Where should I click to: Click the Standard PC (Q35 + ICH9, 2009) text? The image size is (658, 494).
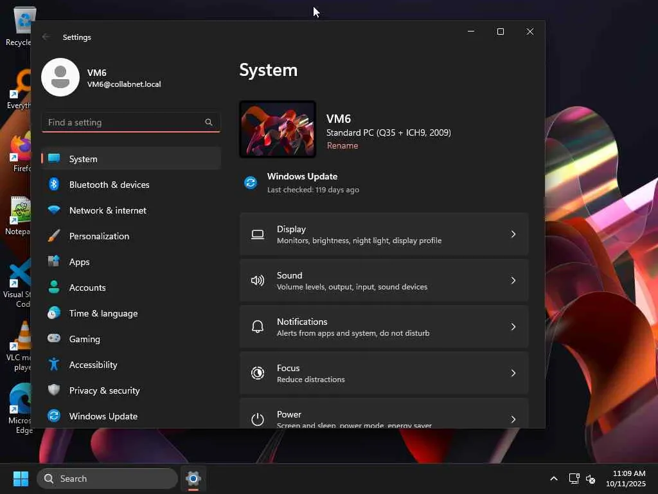(x=389, y=133)
